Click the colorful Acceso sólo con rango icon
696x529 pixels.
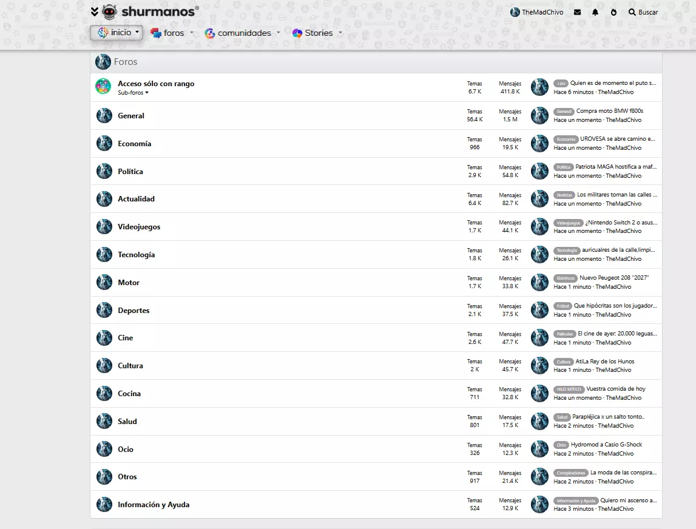(103, 87)
